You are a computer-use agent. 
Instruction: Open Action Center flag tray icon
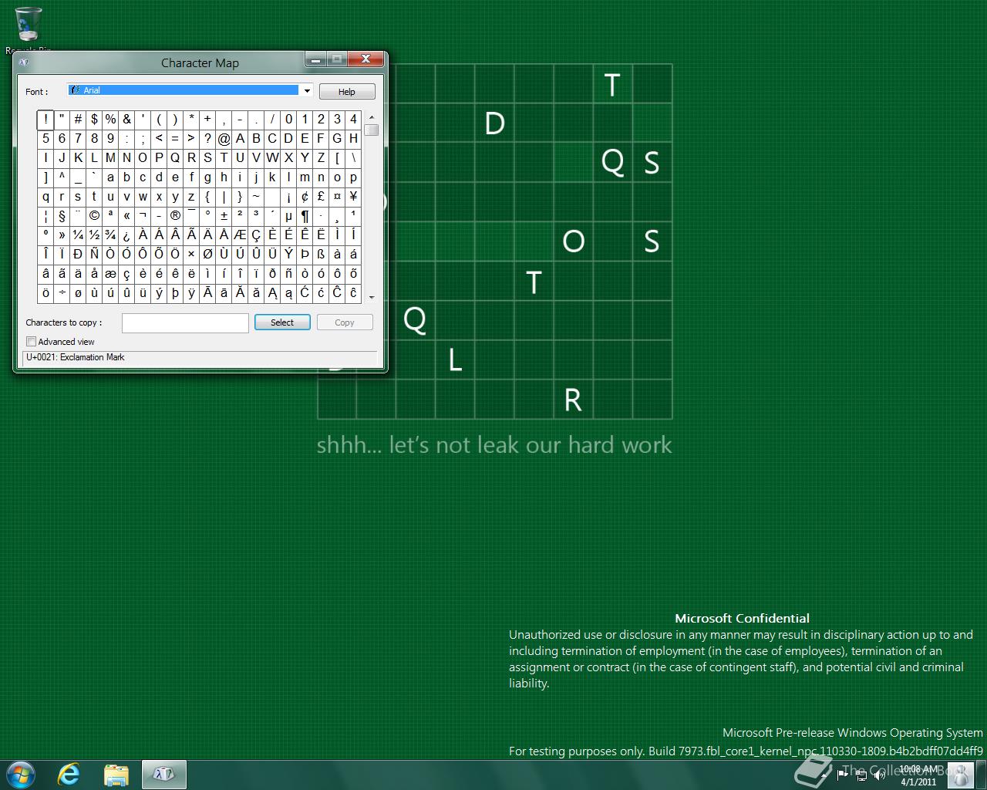(844, 775)
